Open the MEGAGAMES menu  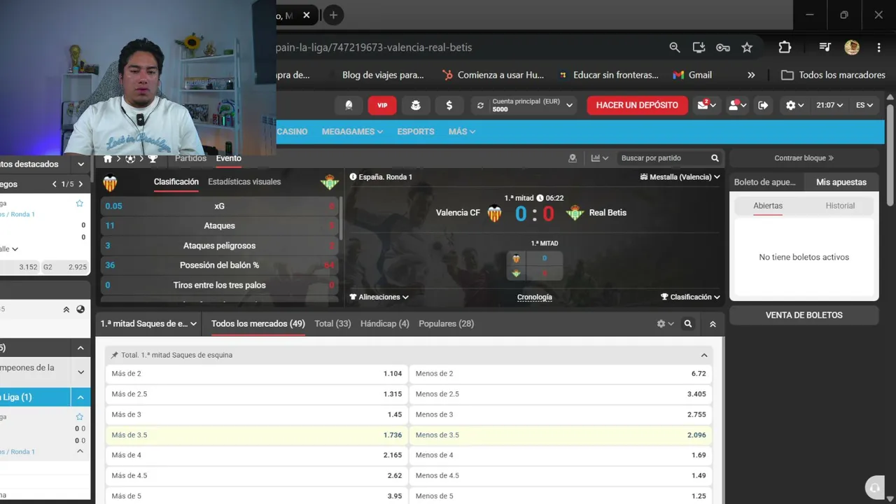(x=352, y=132)
